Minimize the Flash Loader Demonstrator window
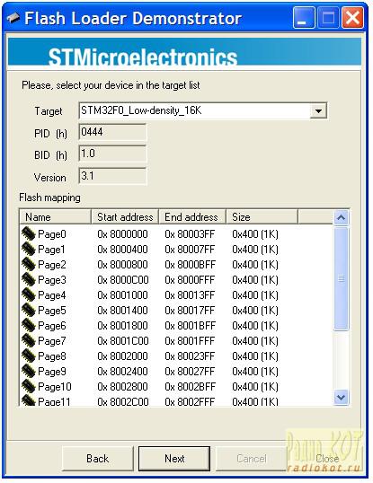 coord(304,18)
